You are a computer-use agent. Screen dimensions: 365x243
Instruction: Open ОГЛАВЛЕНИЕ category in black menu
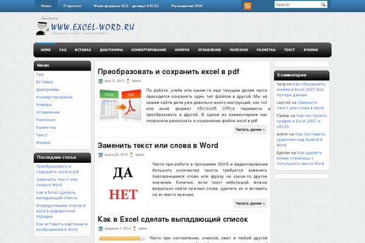coord(209,50)
